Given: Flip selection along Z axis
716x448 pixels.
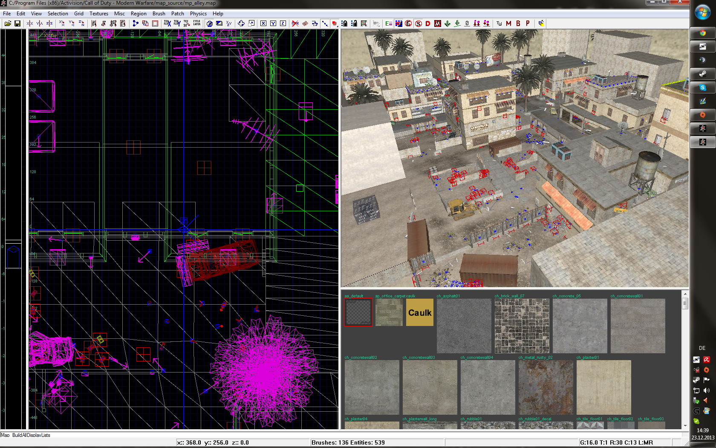Looking at the screenshot, I should [49, 23].
